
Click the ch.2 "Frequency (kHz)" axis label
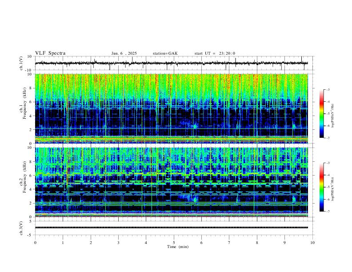24,177
